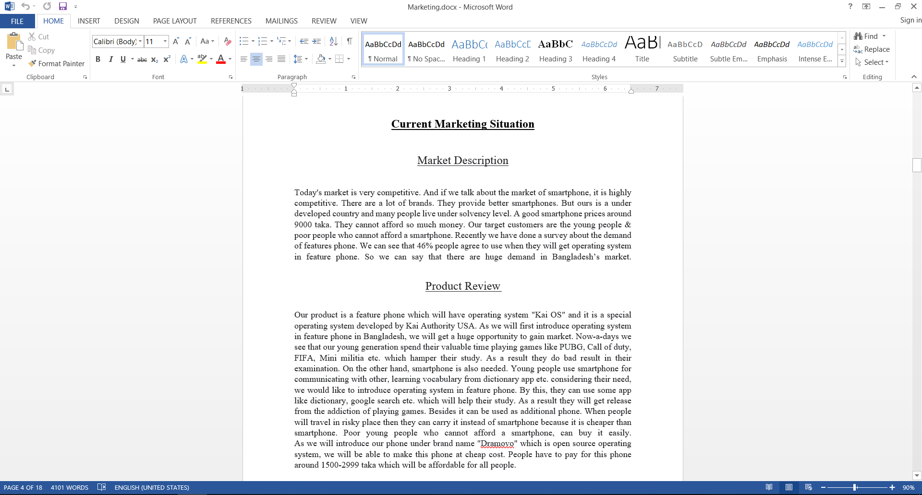
Task: Expand the Styles gallery more arrow
Action: [x=842, y=61]
